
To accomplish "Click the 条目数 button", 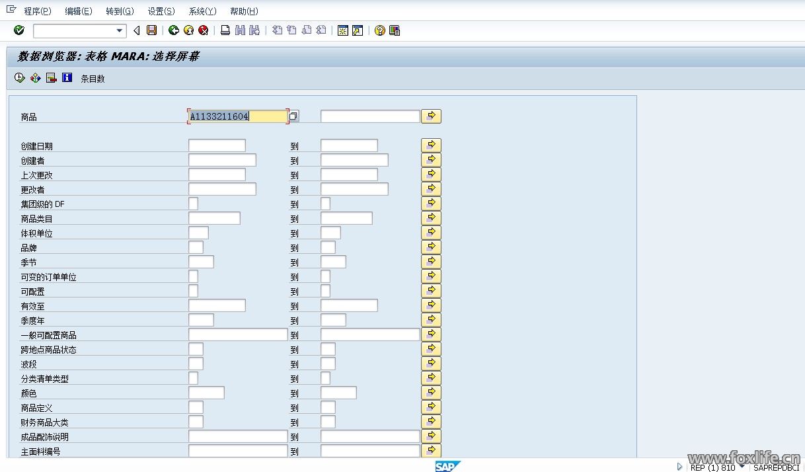I will (x=93, y=79).
